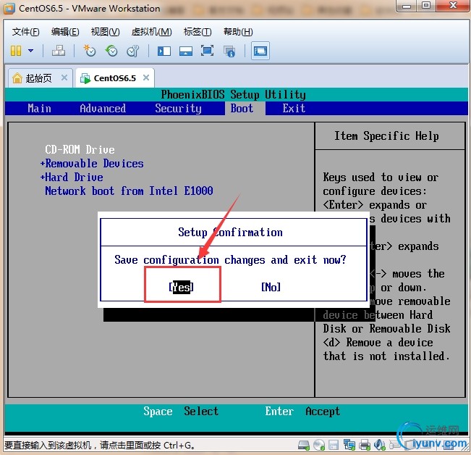Click the printer status bar icon

point(365,445)
